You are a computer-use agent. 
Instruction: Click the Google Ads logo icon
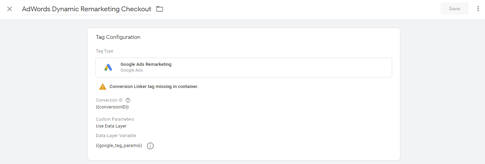[x=108, y=68]
